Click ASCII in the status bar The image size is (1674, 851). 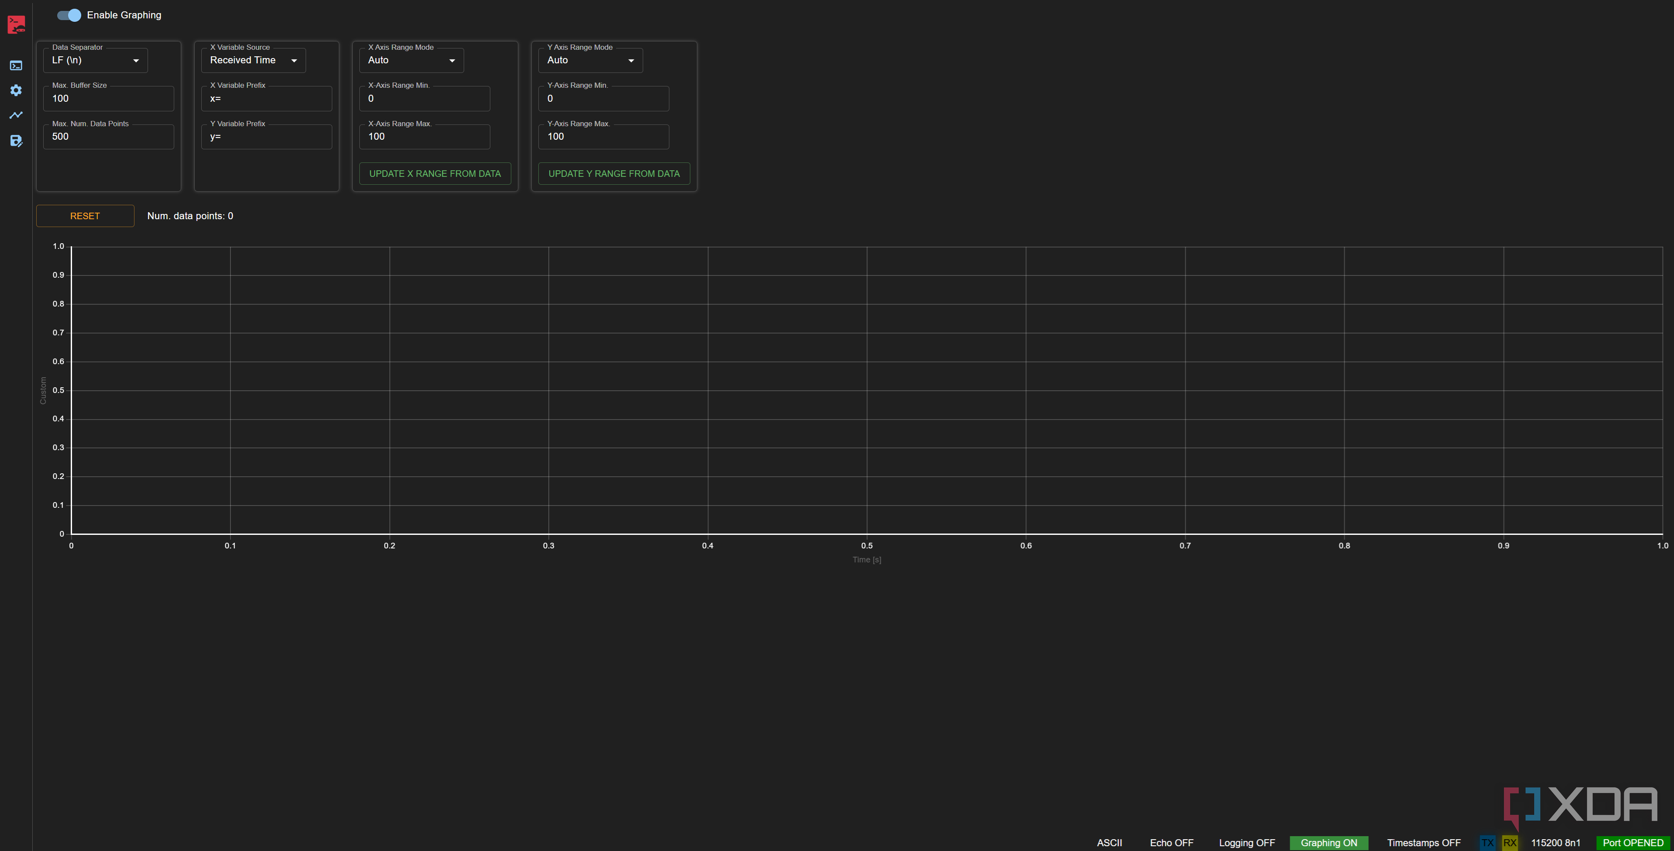pyautogui.click(x=1109, y=843)
